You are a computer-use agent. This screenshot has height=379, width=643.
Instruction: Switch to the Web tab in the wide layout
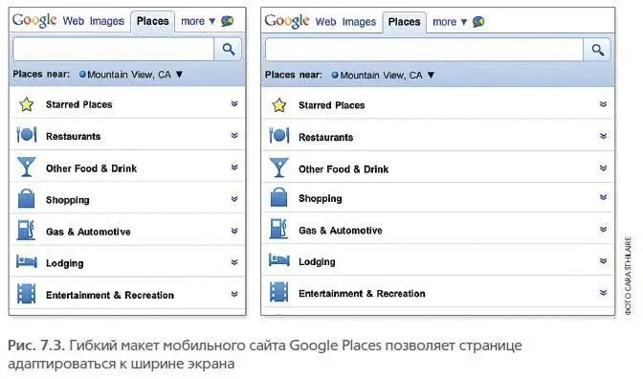[x=325, y=22]
